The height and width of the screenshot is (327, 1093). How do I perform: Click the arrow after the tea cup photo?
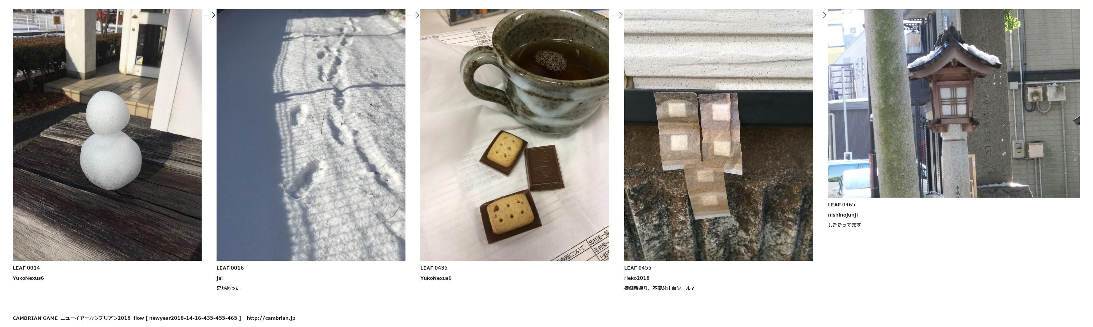617,15
